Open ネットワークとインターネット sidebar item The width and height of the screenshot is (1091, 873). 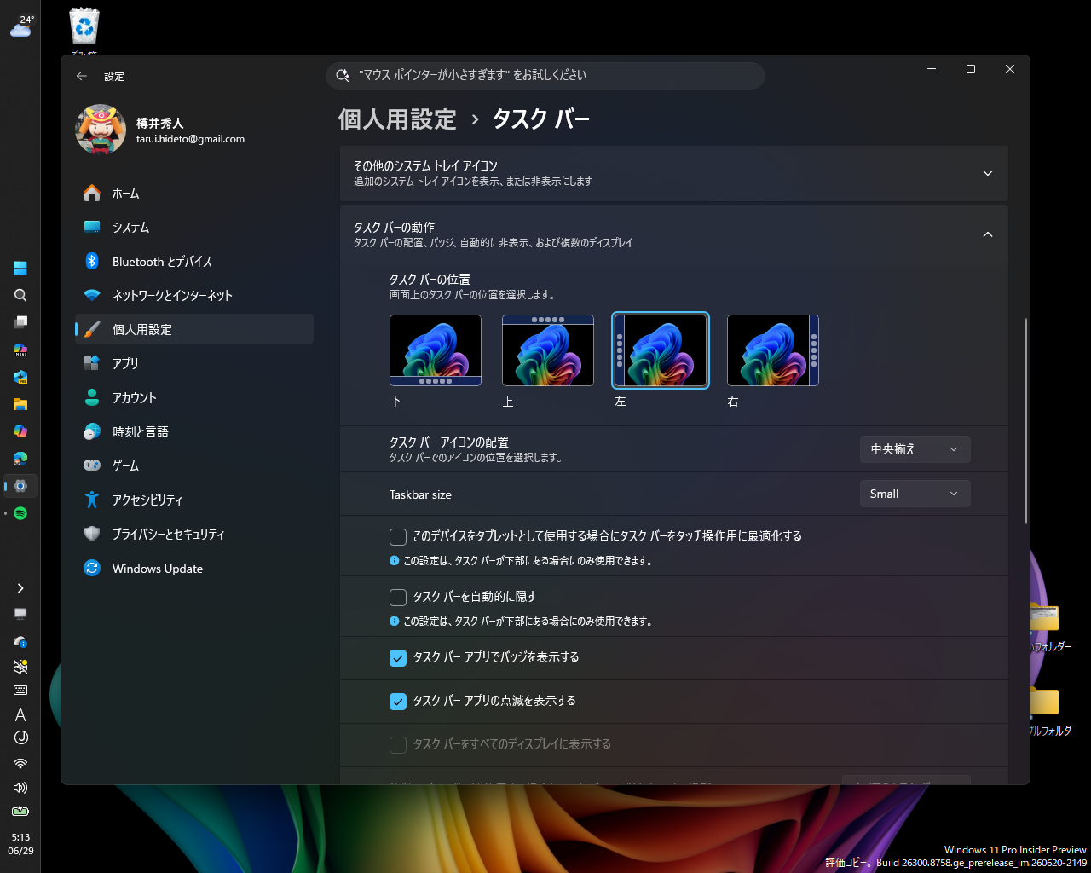click(x=194, y=295)
